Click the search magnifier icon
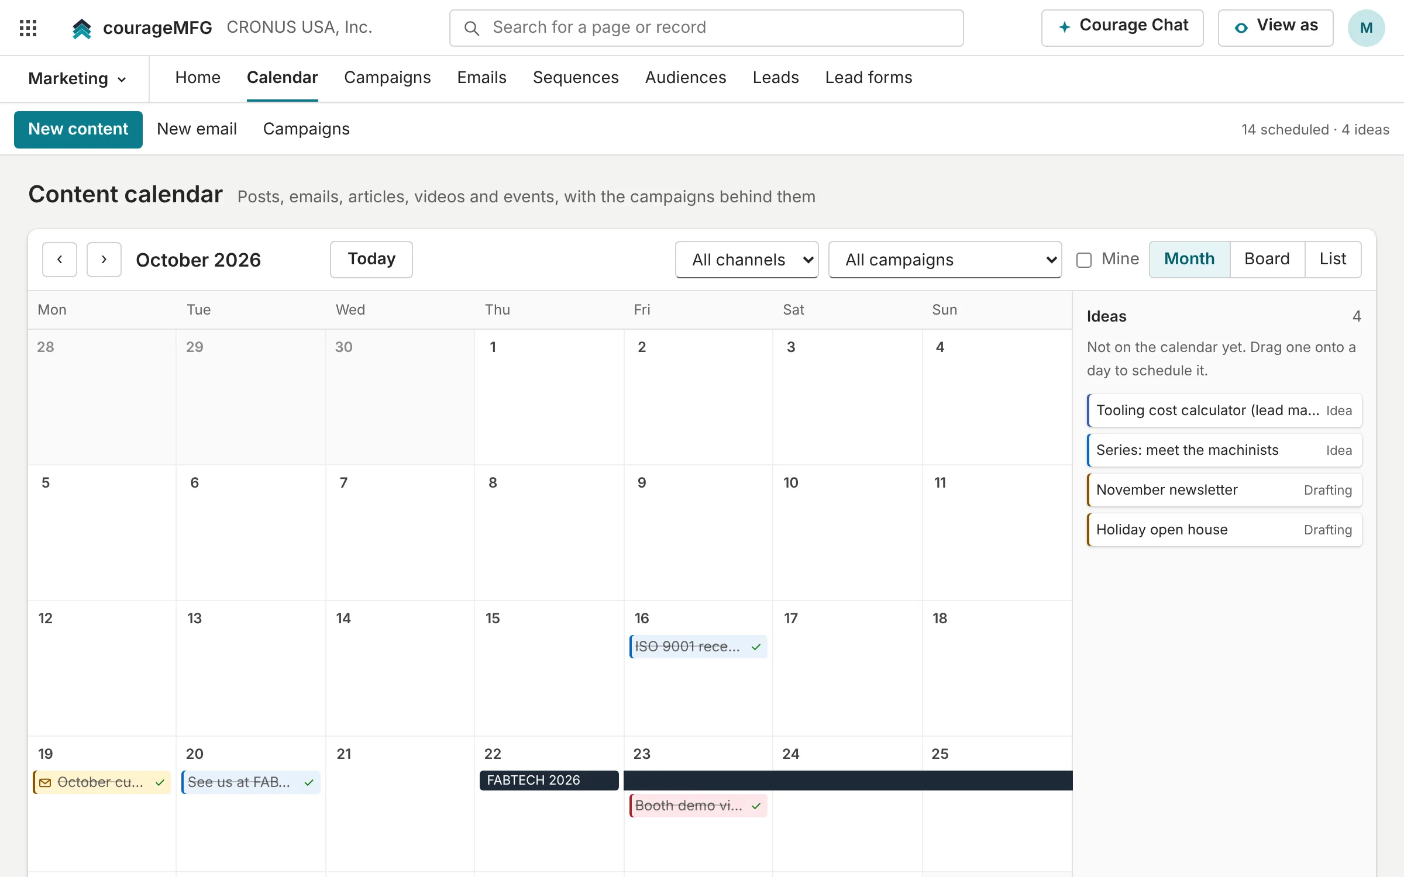1404x877 pixels. [472, 28]
